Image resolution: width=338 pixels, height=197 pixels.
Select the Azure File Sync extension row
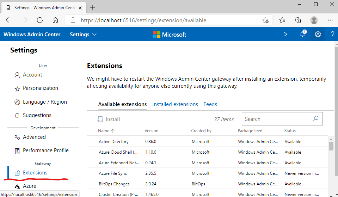tap(207, 173)
